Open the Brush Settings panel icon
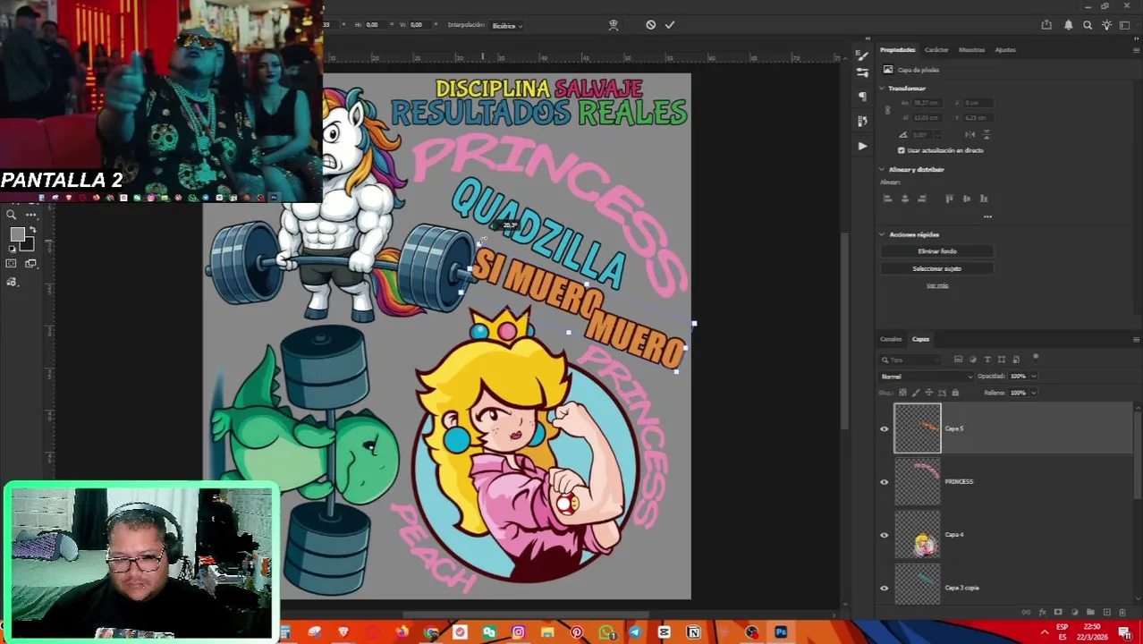The image size is (1143, 644). (862, 55)
